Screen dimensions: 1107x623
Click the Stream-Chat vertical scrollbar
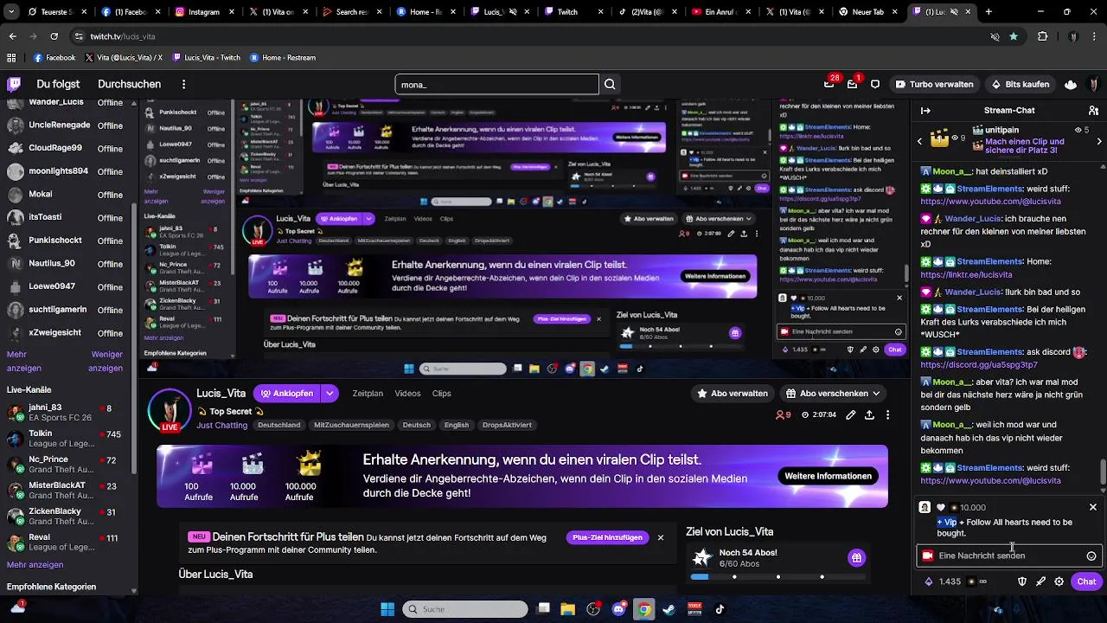1102,472
